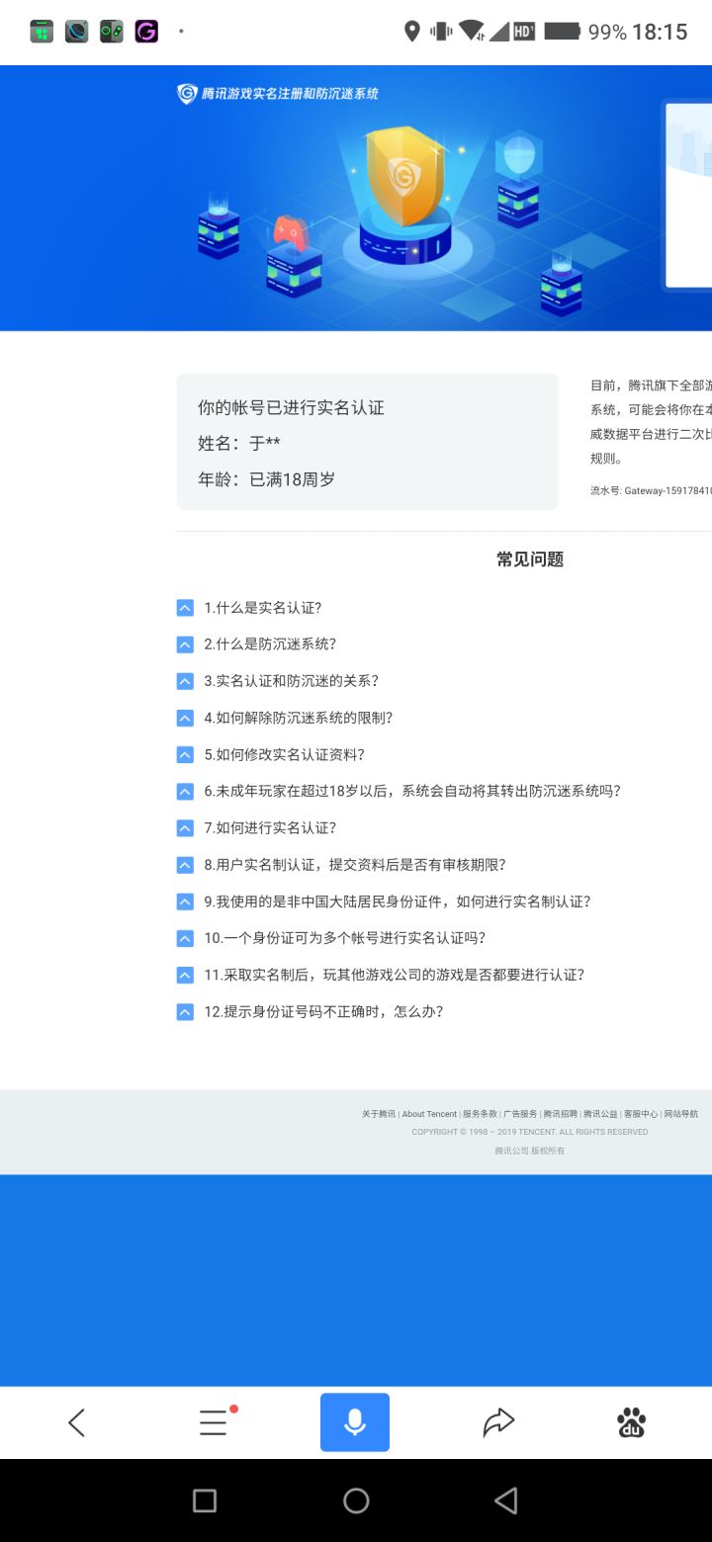This screenshot has width=712, height=1542.
Task: Tap the browser back arrow
Action: 76,1422
